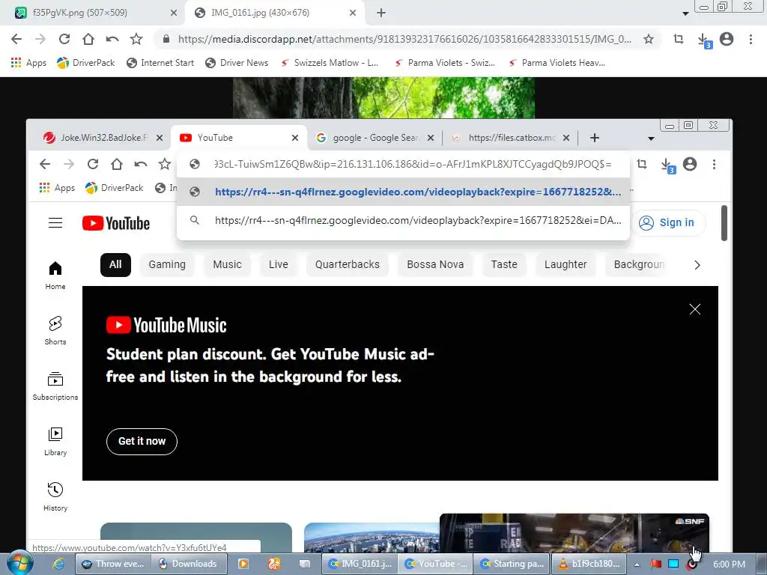Open History in YouTube sidebar
The image size is (767, 575).
[55, 497]
